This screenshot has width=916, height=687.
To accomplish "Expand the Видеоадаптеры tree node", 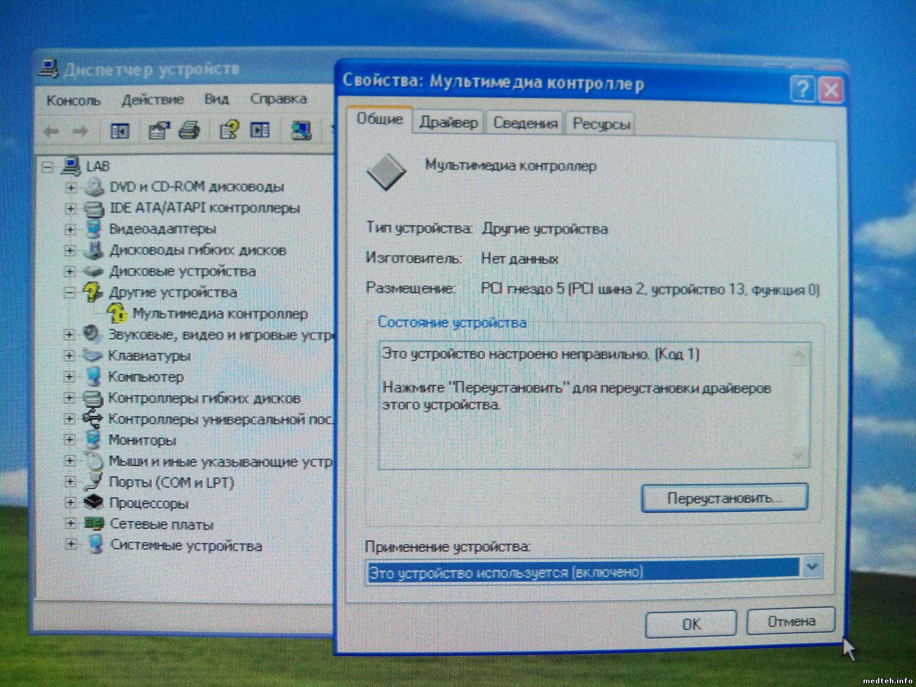I will click(70, 230).
